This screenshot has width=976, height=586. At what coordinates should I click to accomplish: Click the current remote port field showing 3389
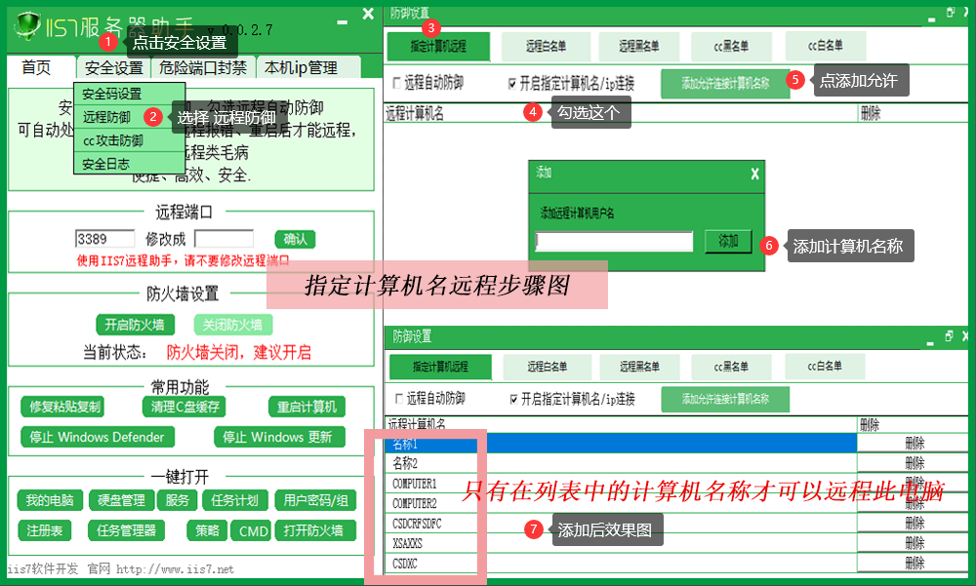(104, 239)
